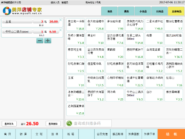Screen dimensions: 185x139
Task: Add 白沙 ¥10 product card
Action: [x=154, y=95]
